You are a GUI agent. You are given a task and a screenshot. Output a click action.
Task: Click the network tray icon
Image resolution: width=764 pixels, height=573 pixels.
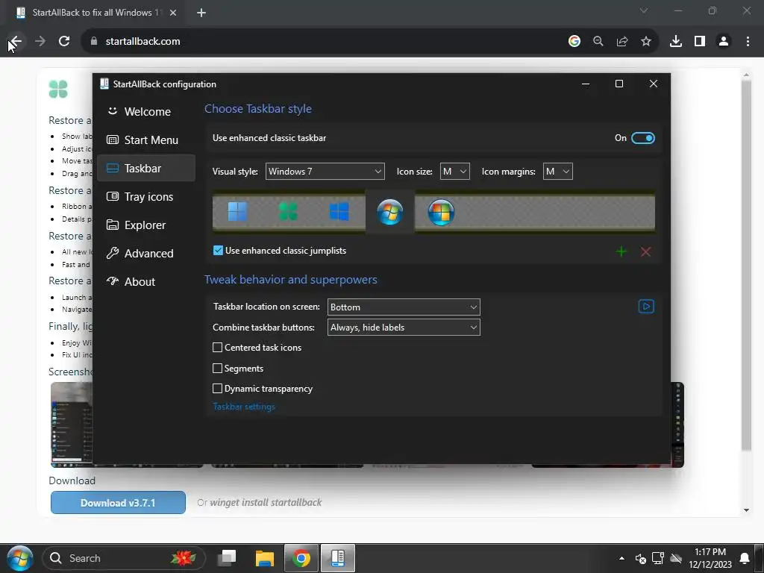(x=658, y=558)
